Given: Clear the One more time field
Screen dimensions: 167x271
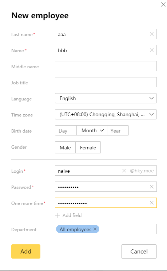Looking at the screenshot, I should point(152,203).
